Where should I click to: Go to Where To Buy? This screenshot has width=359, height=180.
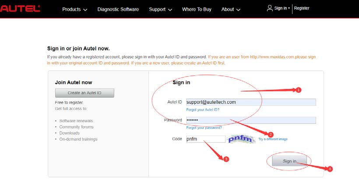tap(197, 9)
